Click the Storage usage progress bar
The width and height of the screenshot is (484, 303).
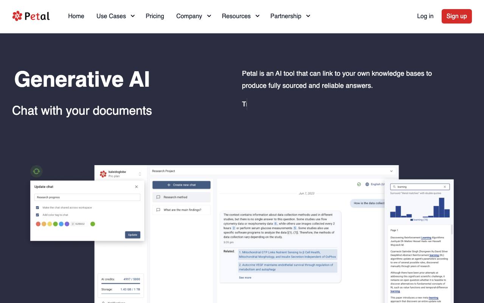(x=121, y=294)
